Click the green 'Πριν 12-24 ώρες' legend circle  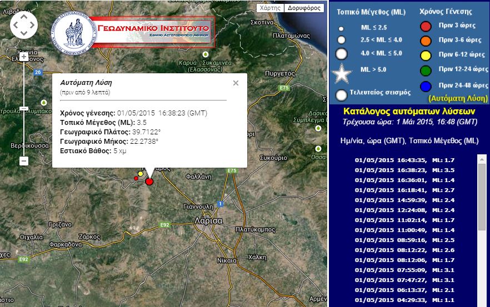426,71
